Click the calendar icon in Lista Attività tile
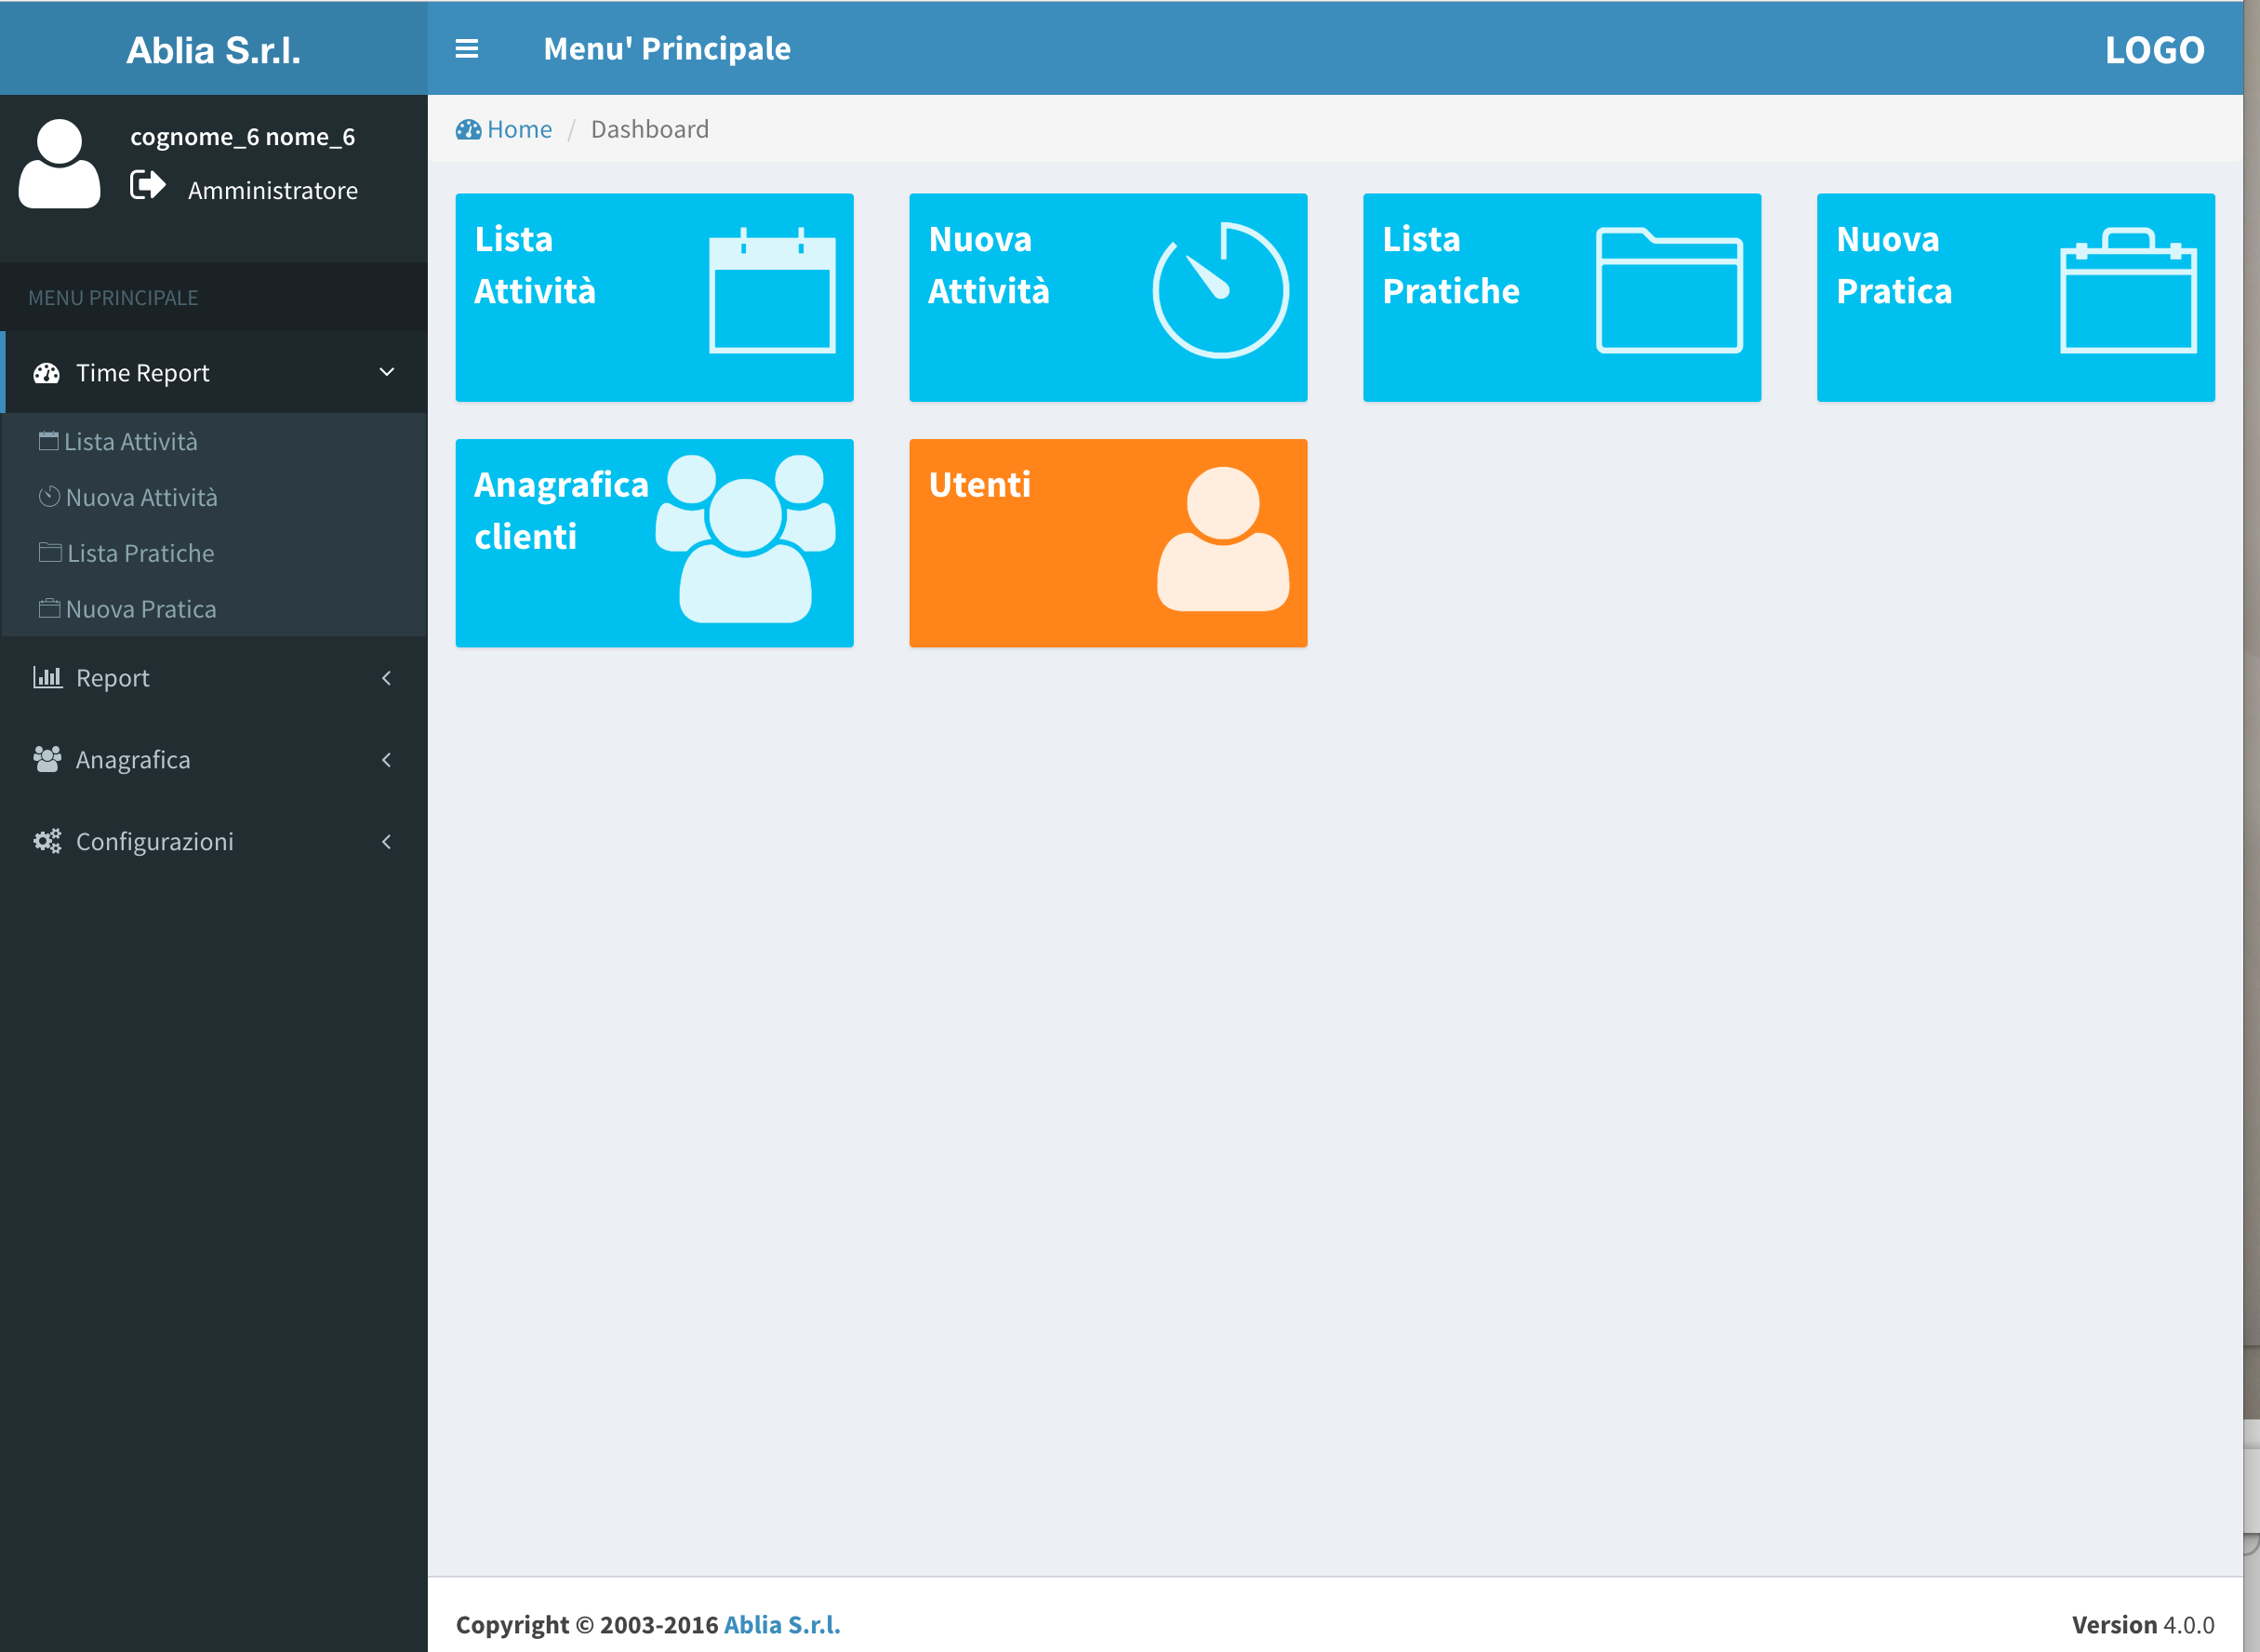Screen dimensions: 2260x1652 point(772,291)
